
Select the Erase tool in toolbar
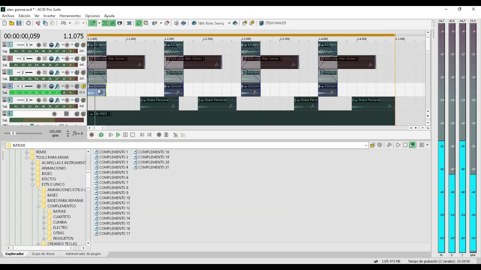coord(167,23)
